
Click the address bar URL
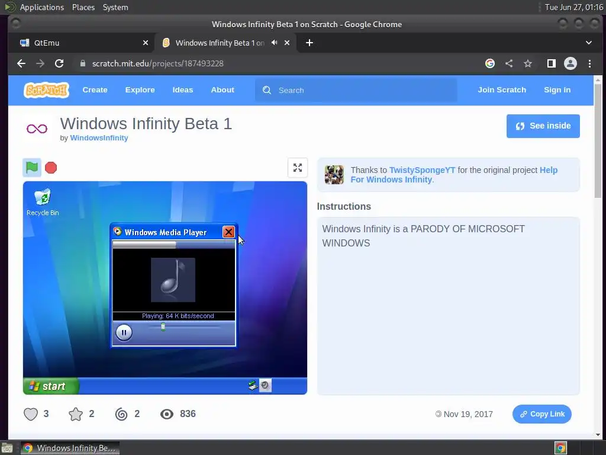[x=157, y=63]
